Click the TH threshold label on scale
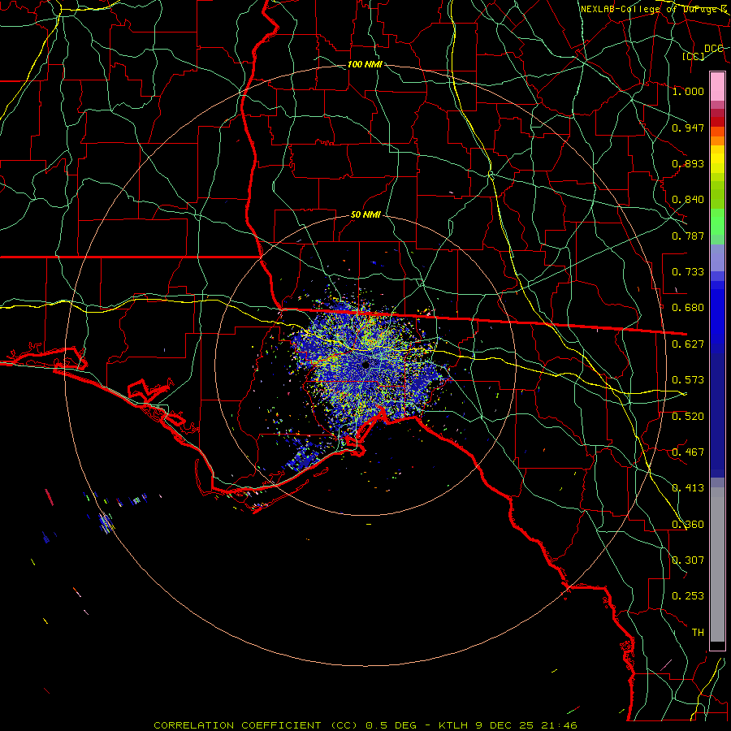This screenshot has height=731, width=731. click(x=698, y=633)
